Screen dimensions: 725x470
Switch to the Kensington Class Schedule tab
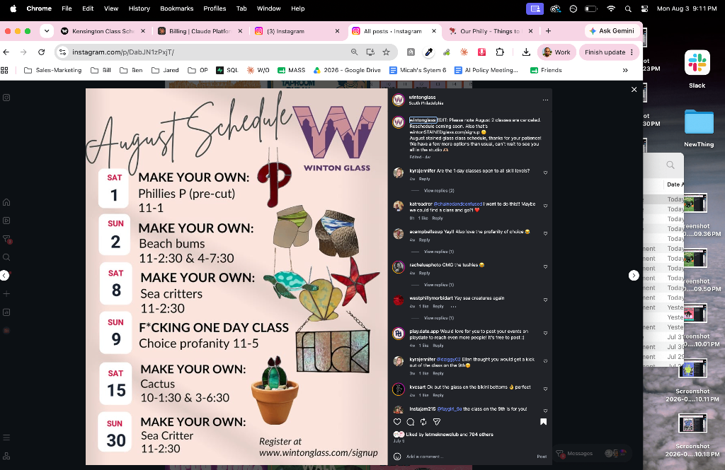(x=103, y=31)
